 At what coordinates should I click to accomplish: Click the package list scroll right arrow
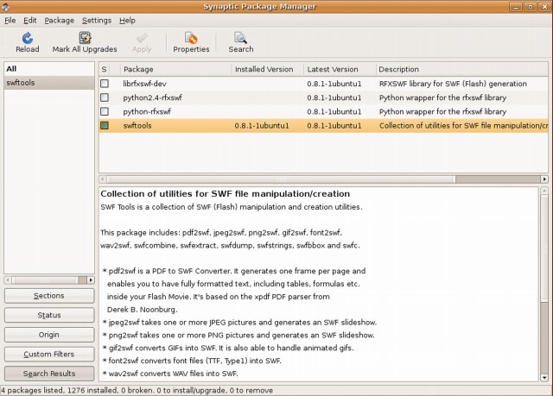click(544, 179)
